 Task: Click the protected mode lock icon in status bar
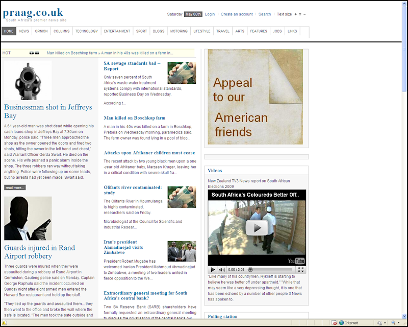380,323
